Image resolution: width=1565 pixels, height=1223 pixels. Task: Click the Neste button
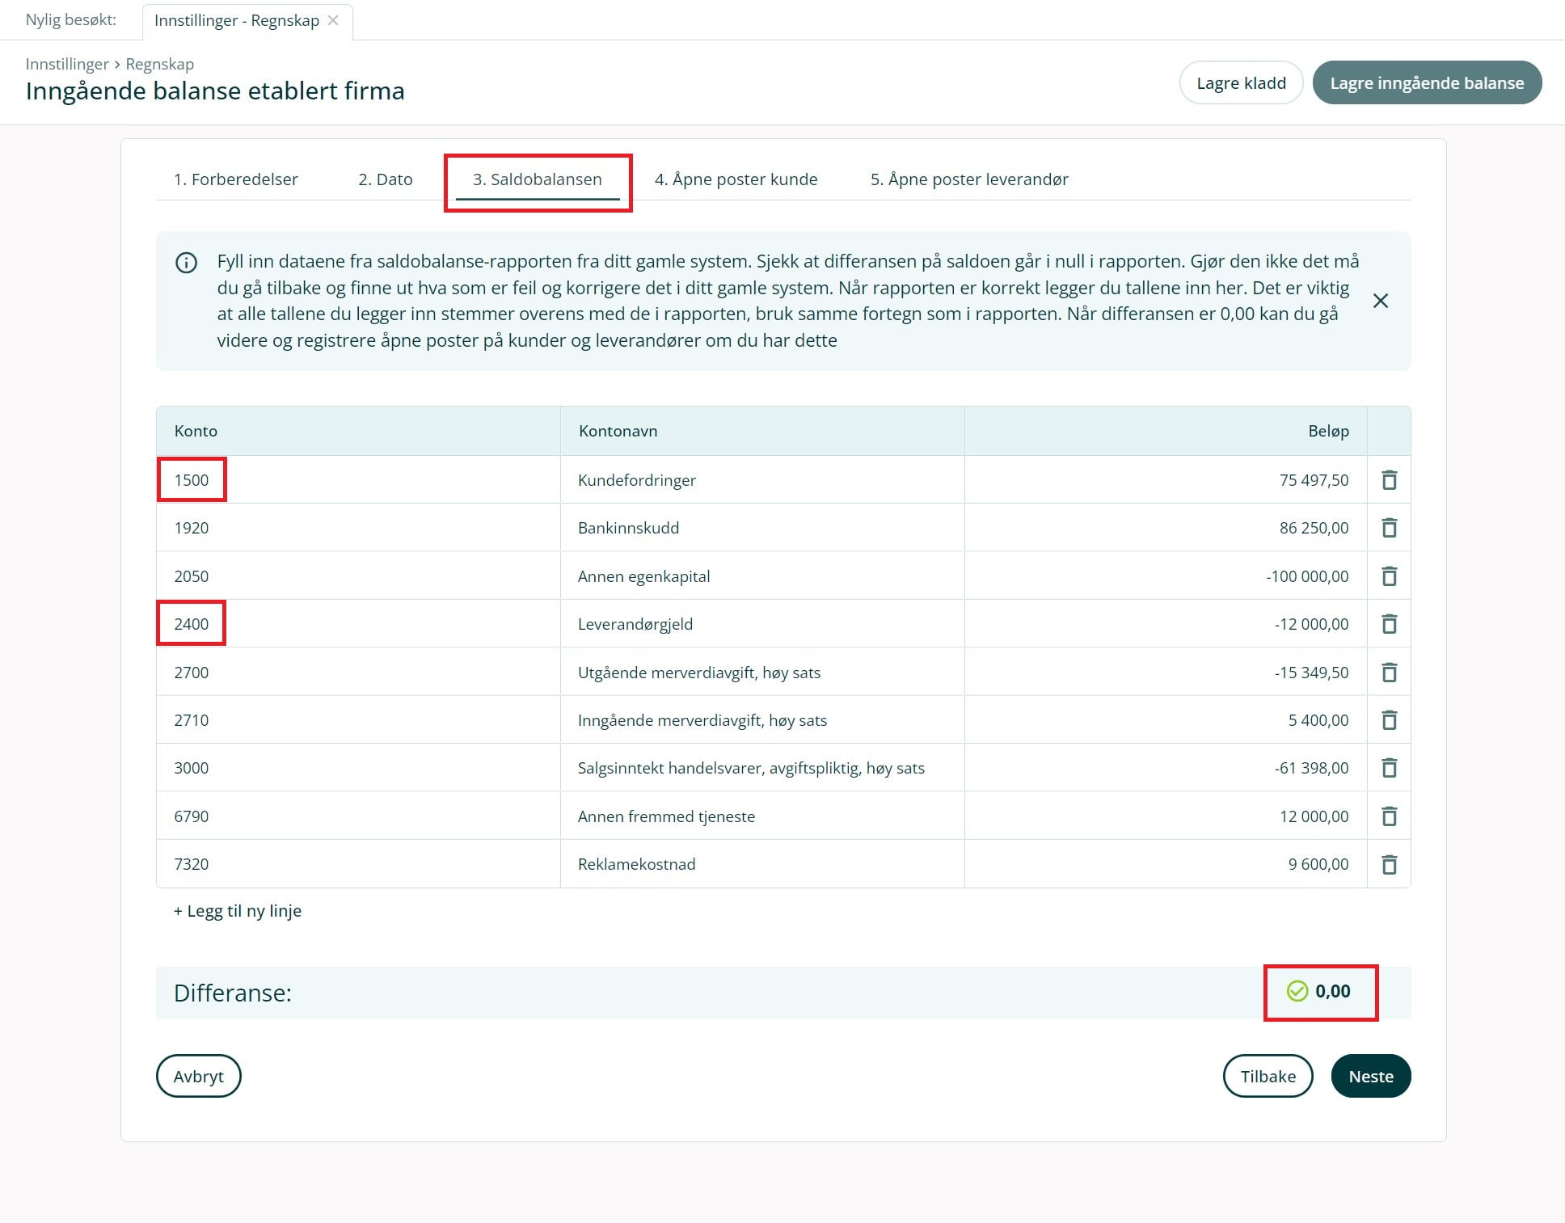pyautogui.click(x=1370, y=1076)
